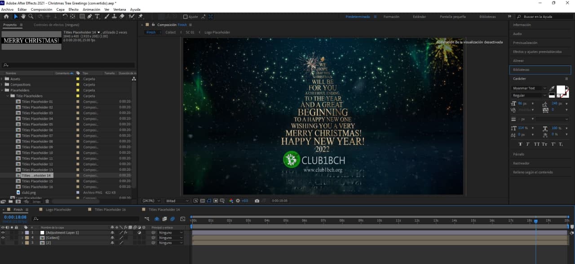The height and width of the screenshot is (264, 575).
Task: Hide the Adjustment Layer 1 layer
Action: tap(3, 233)
